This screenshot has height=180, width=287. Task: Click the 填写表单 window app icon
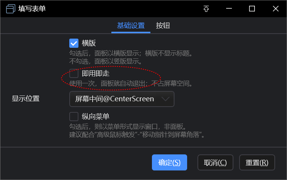click(10, 9)
